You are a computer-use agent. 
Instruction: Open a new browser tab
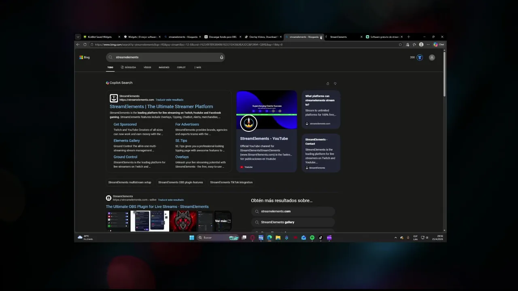point(408,37)
